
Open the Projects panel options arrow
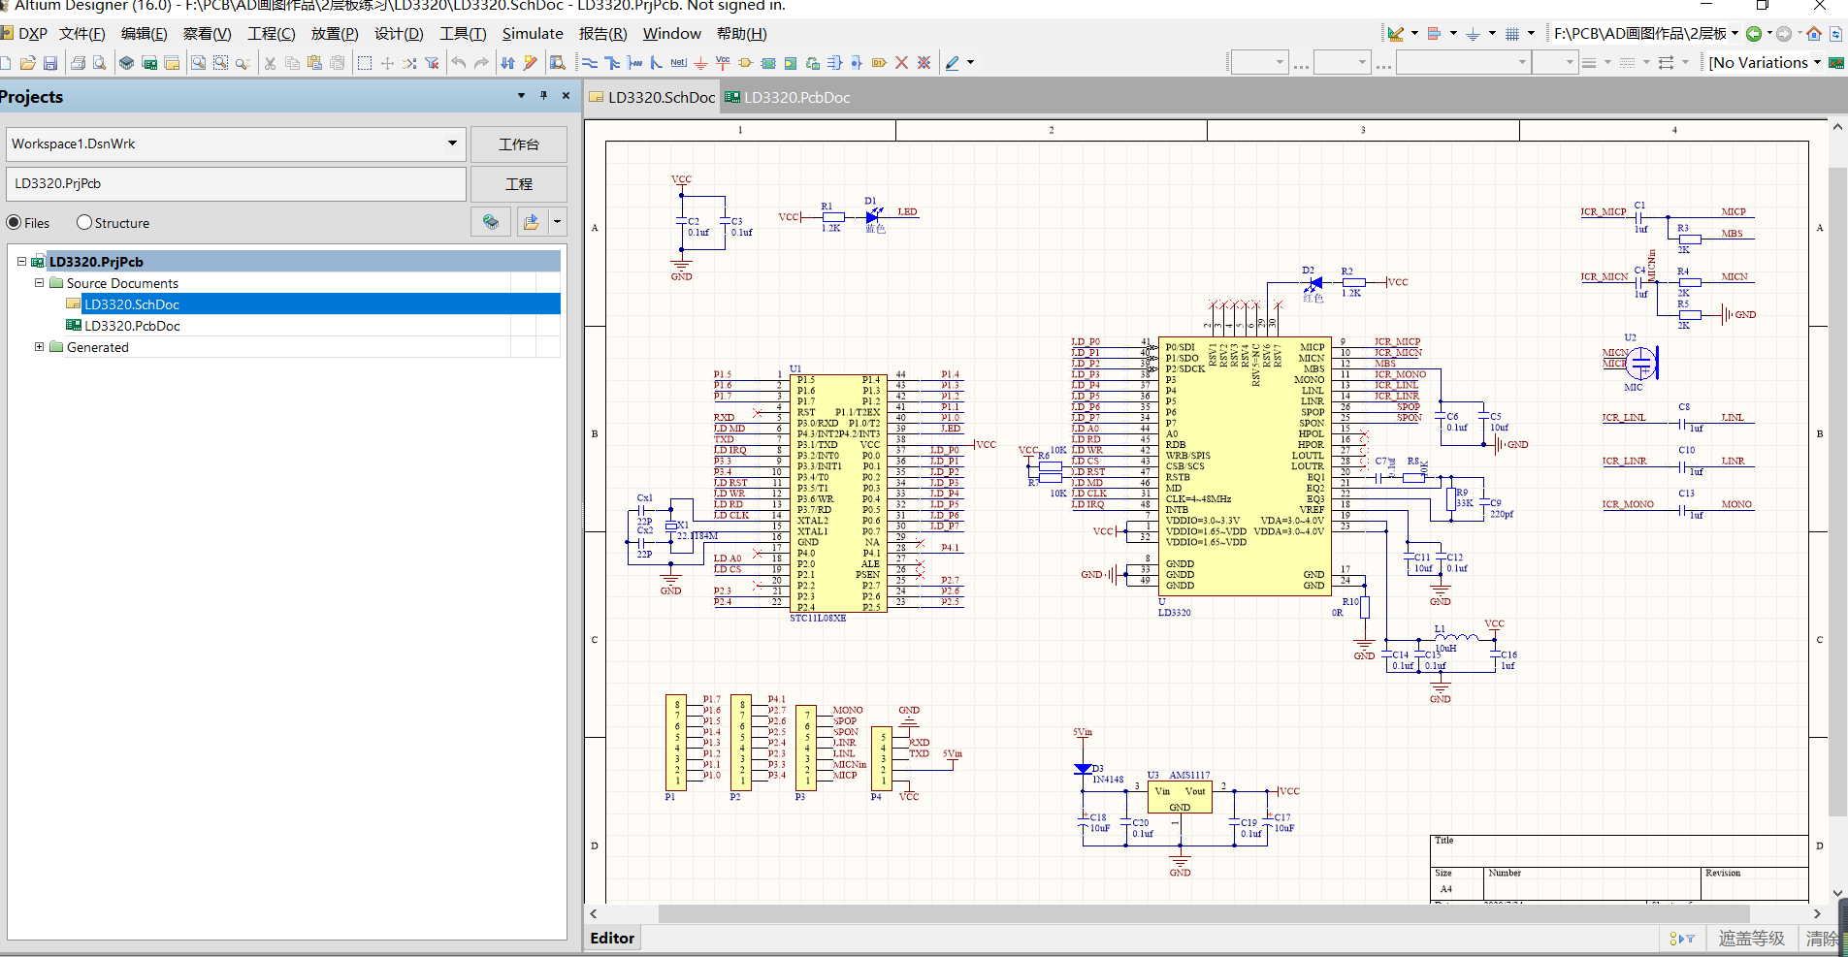click(521, 95)
